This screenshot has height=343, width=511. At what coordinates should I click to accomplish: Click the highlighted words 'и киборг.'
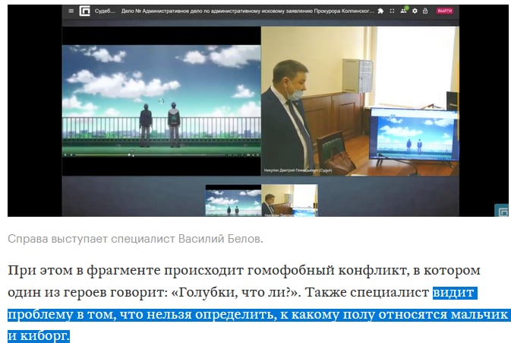[39, 336]
